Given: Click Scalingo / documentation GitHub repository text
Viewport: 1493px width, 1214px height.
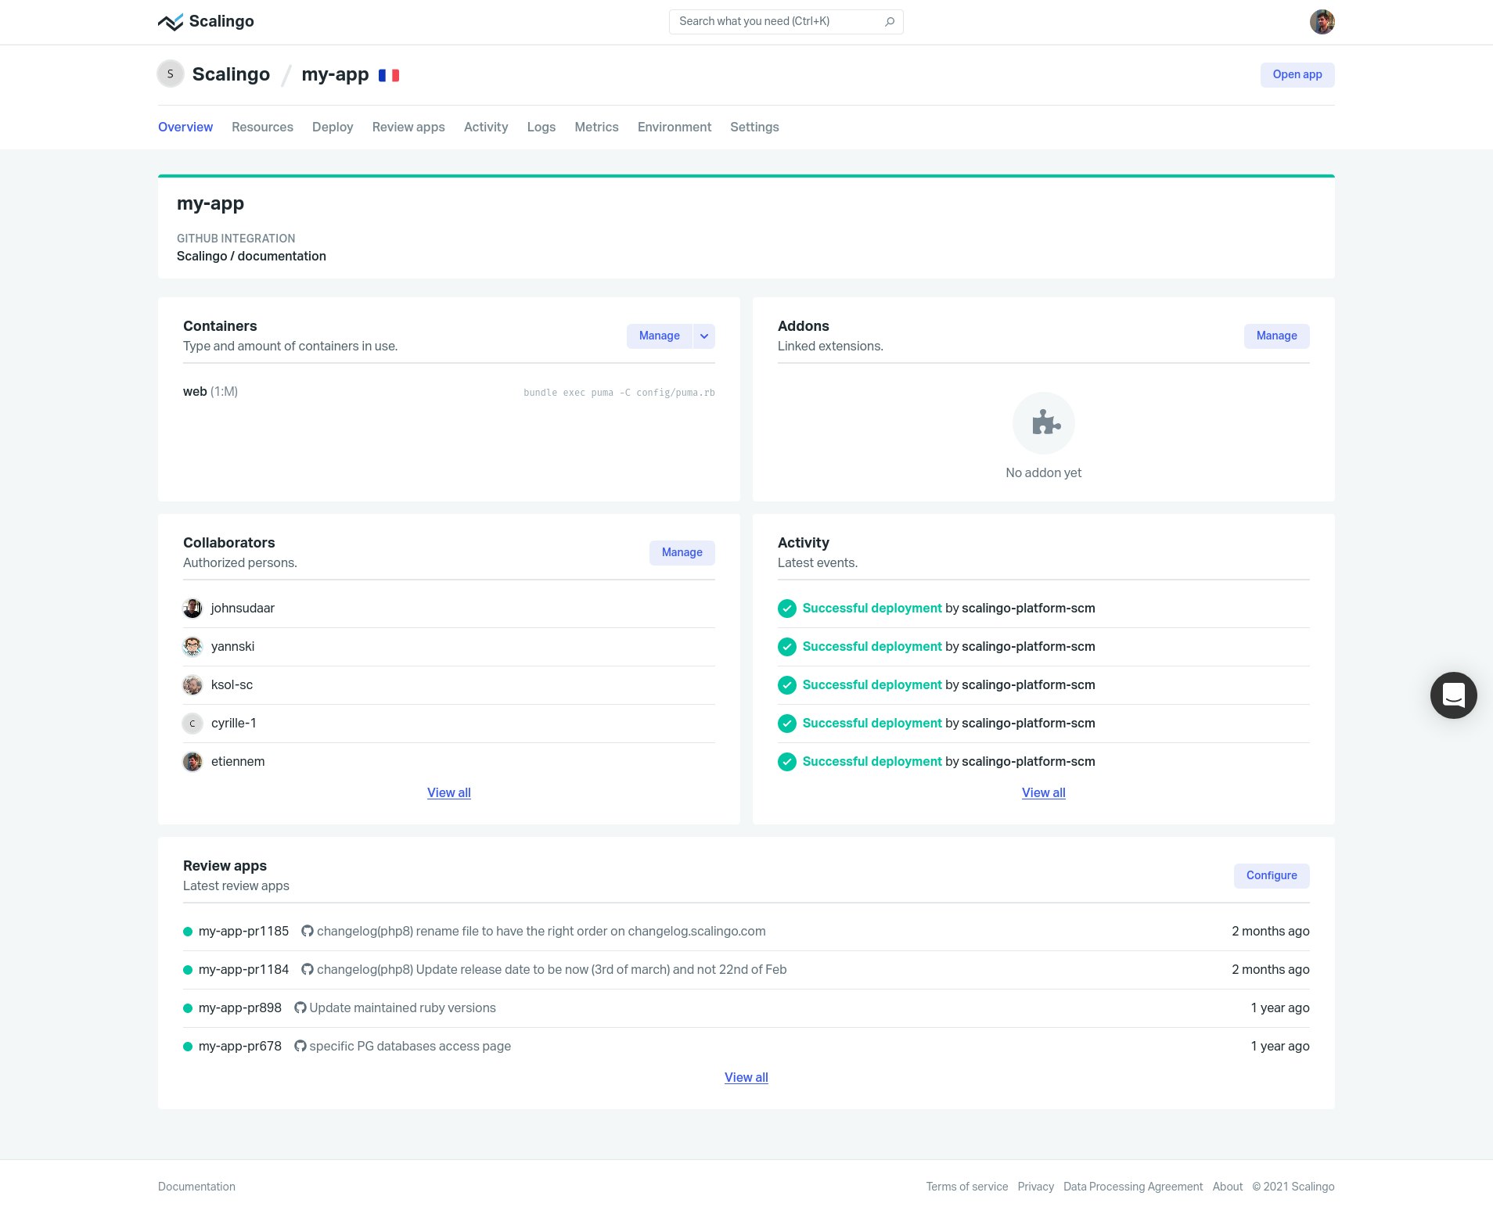Looking at the screenshot, I should pos(251,256).
